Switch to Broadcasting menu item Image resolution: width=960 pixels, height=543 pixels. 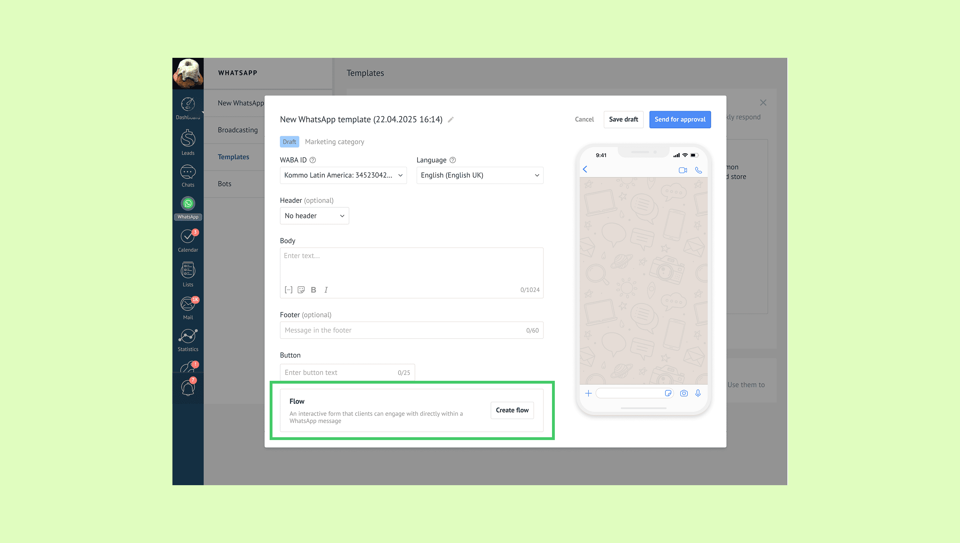tap(238, 130)
